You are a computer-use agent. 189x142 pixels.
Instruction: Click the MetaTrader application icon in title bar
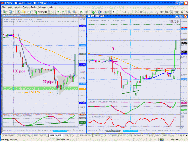2,3
